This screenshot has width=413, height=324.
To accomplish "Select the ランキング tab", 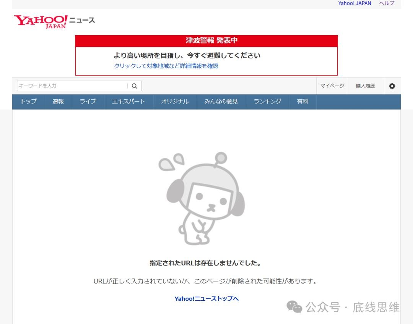I will (x=267, y=102).
